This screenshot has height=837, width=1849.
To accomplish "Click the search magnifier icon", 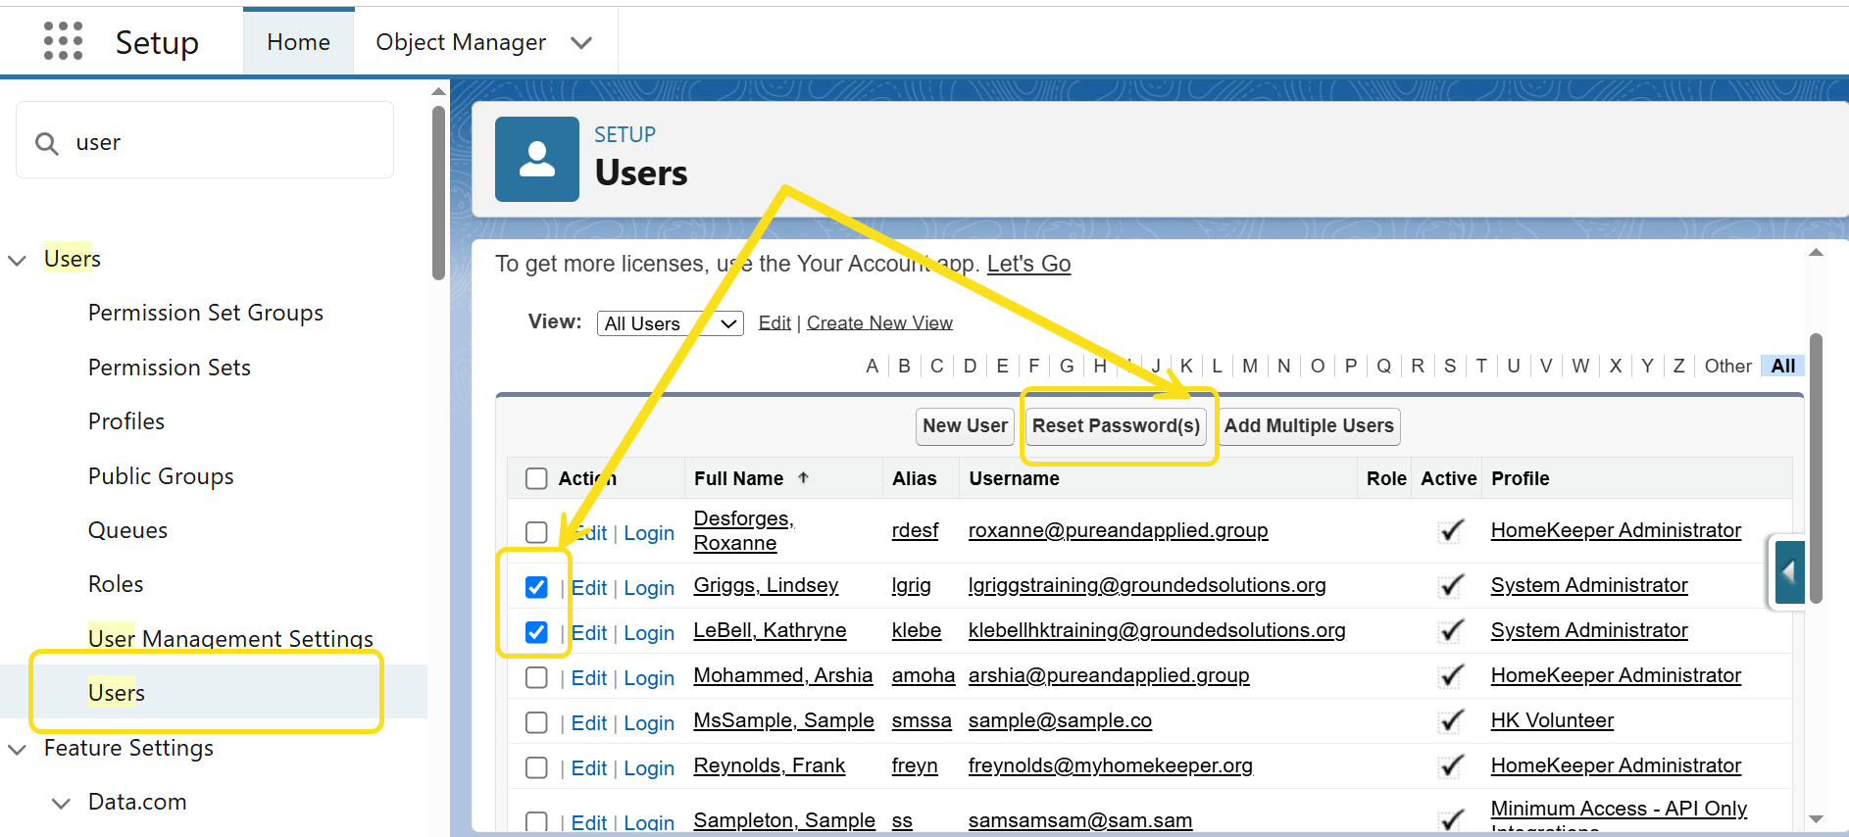I will click(46, 143).
